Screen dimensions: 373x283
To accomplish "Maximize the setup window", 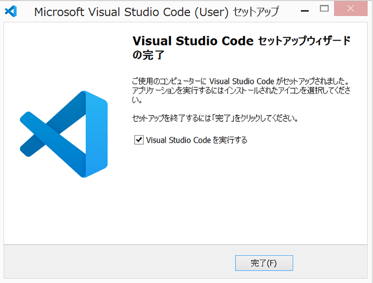I will pos(324,9).
